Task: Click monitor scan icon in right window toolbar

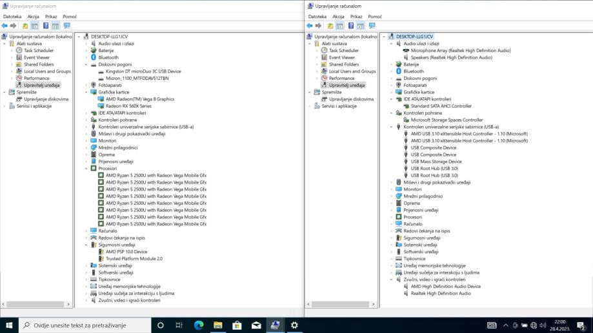Action: [372, 26]
